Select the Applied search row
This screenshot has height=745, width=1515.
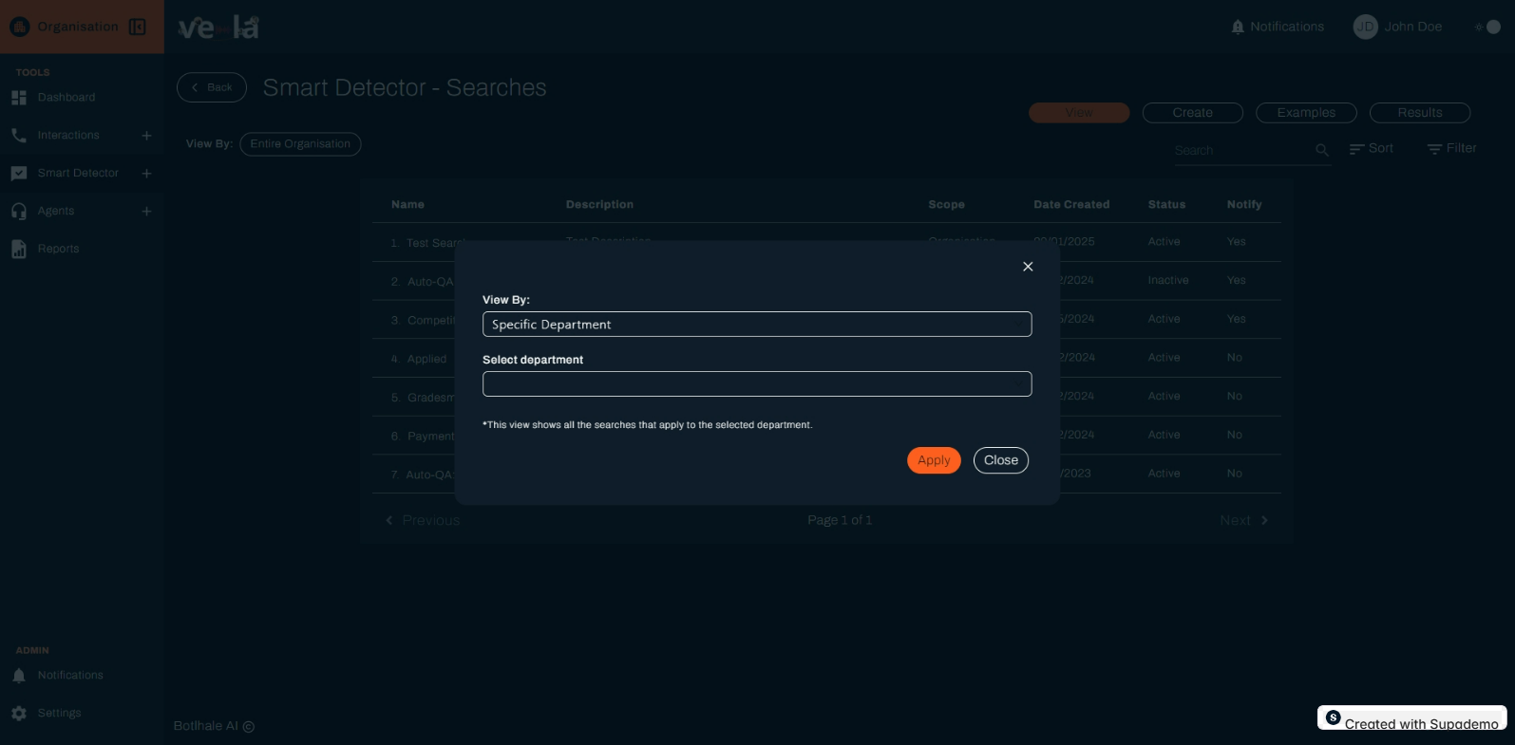coord(825,358)
